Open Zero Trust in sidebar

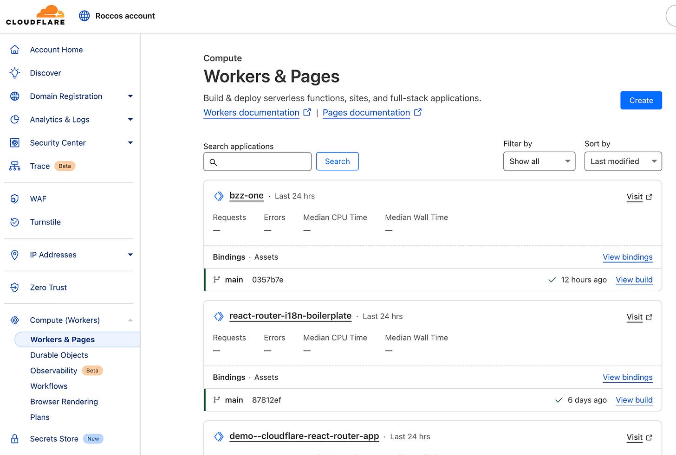click(x=48, y=288)
